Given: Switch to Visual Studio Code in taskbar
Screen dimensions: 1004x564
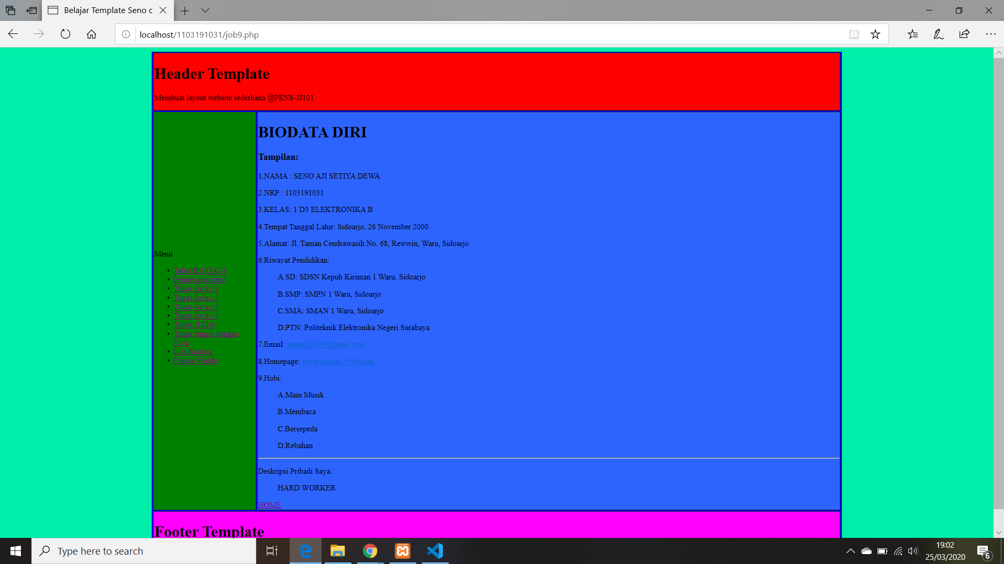Looking at the screenshot, I should pos(435,551).
